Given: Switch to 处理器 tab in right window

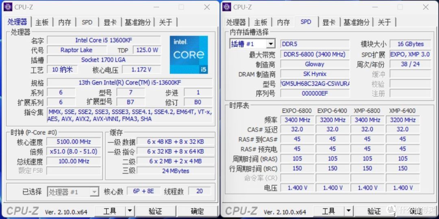Looking at the screenshot, I should (x=236, y=22).
